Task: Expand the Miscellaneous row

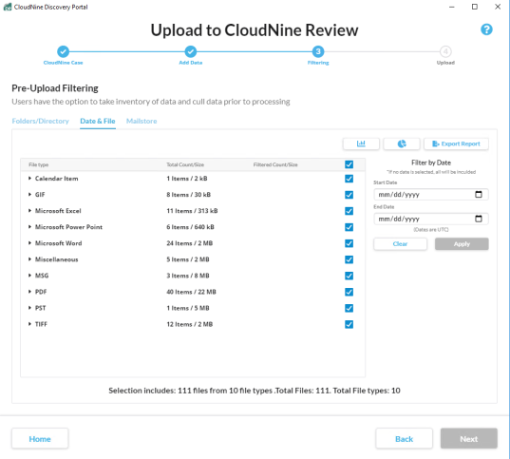Action: pyautogui.click(x=29, y=259)
